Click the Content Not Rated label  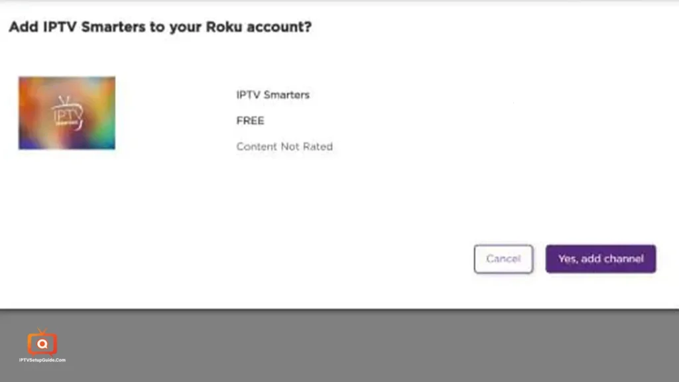[284, 147]
